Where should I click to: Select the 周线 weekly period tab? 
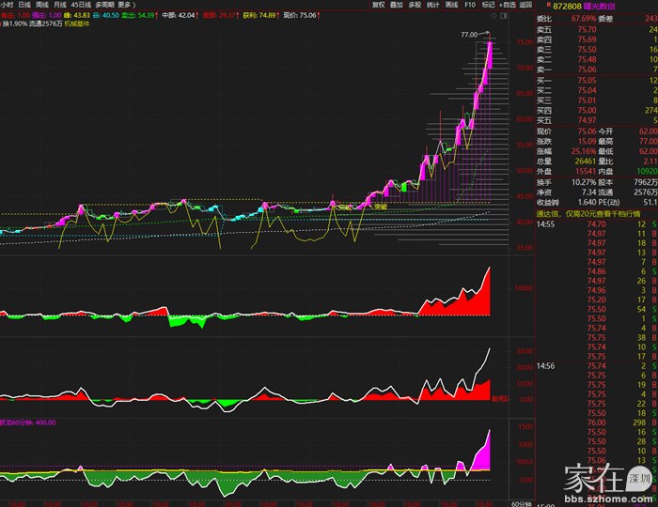coord(42,5)
